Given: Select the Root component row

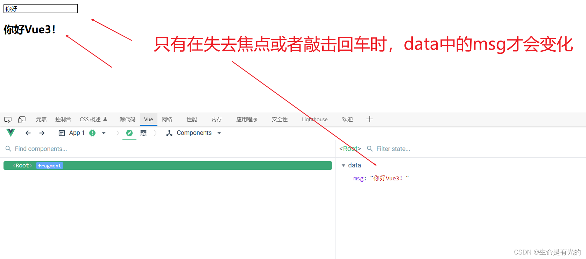Looking at the screenshot, I should coord(168,166).
